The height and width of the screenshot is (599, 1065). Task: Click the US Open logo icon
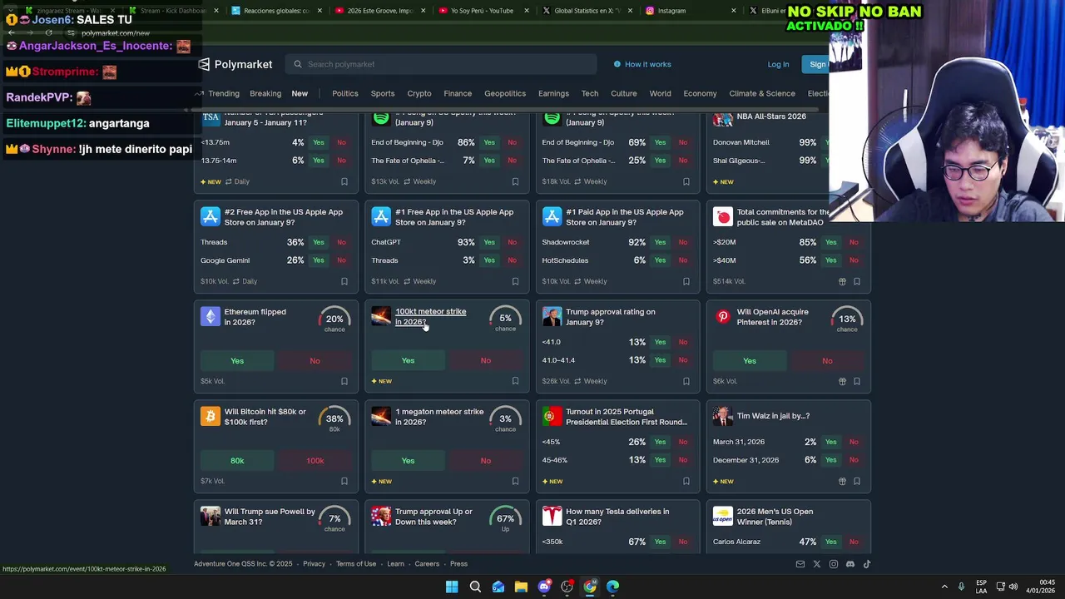(723, 517)
